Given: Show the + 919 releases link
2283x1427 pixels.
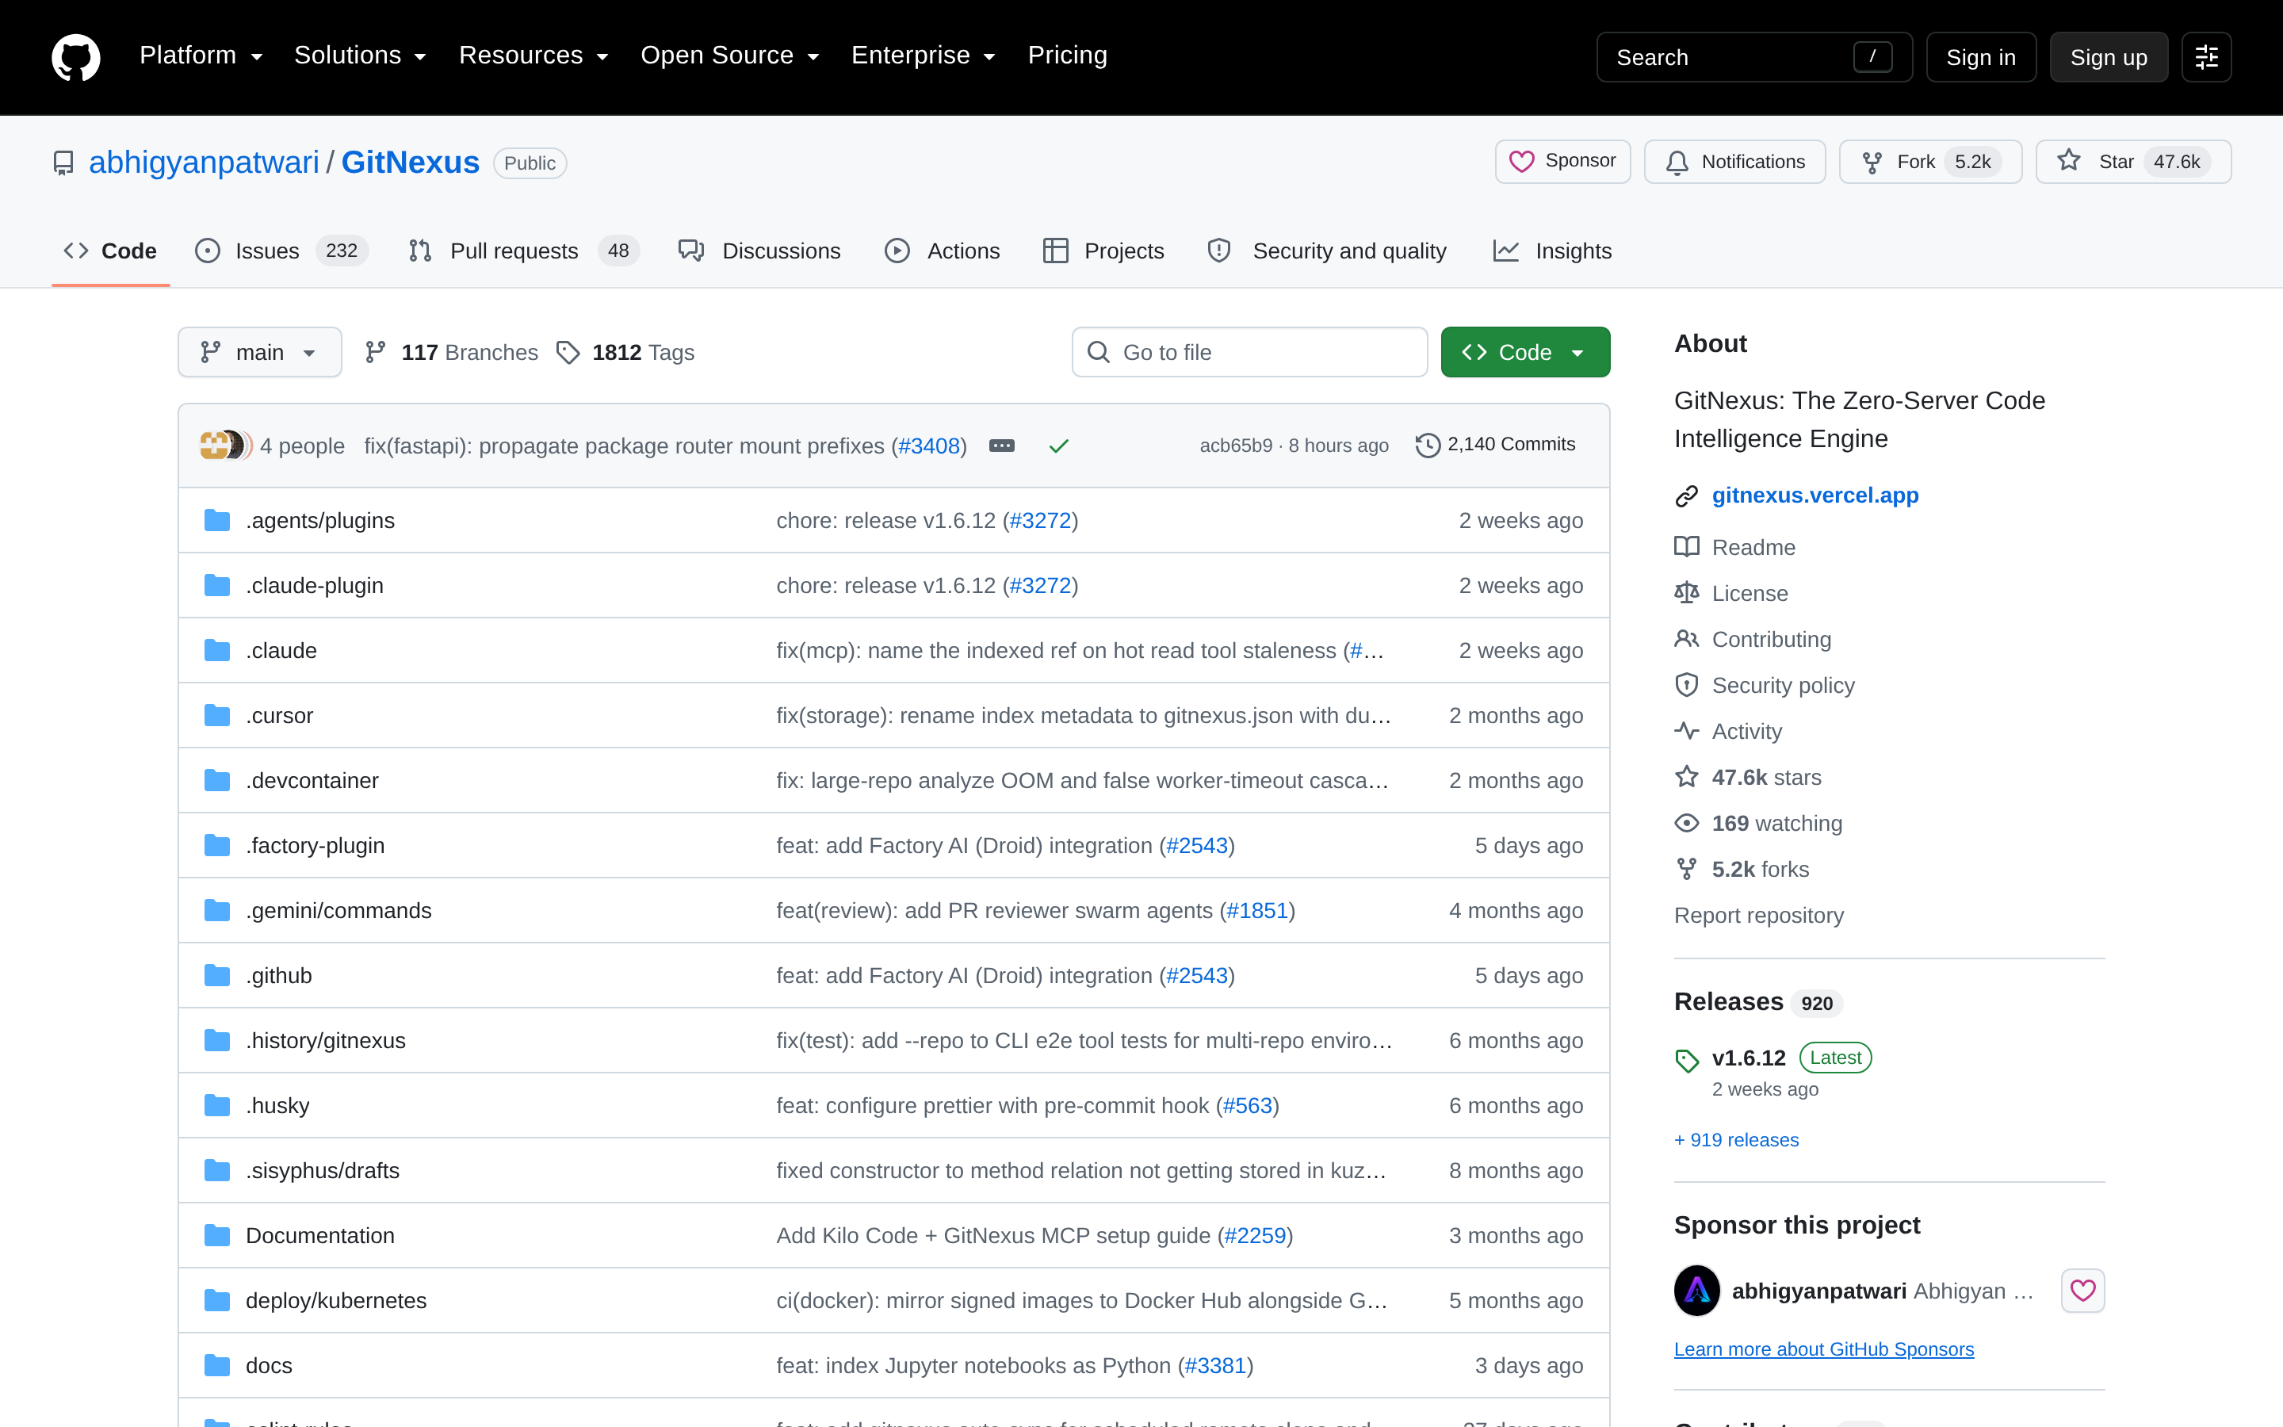Looking at the screenshot, I should 1736,1140.
